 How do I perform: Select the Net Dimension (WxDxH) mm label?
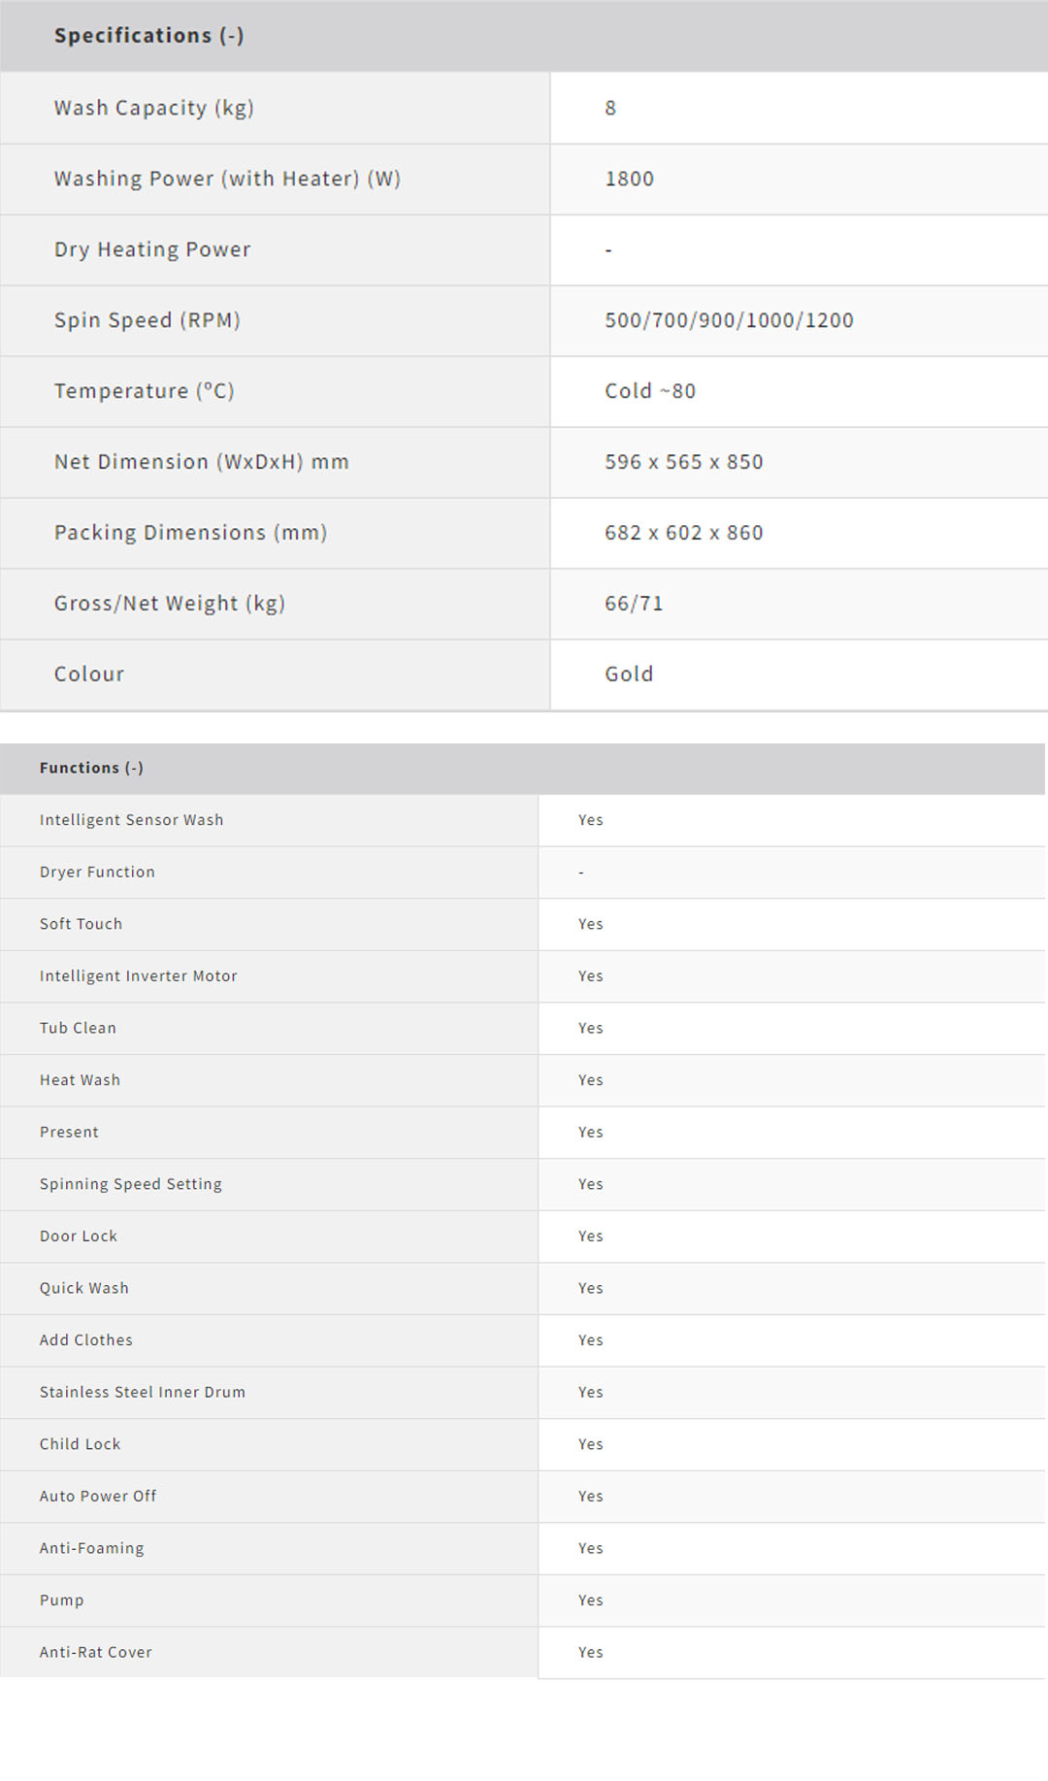(201, 462)
